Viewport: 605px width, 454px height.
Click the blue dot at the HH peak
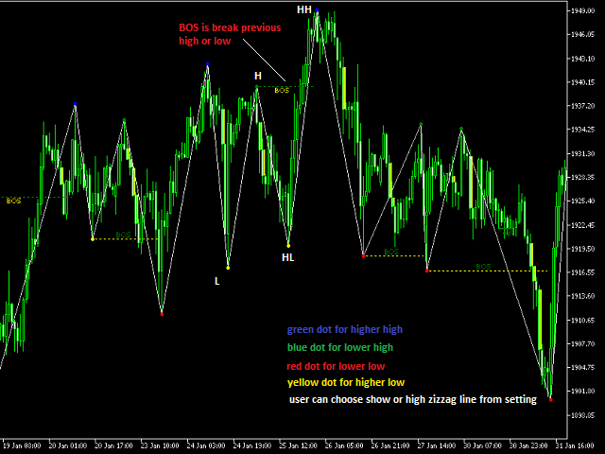point(318,10)
